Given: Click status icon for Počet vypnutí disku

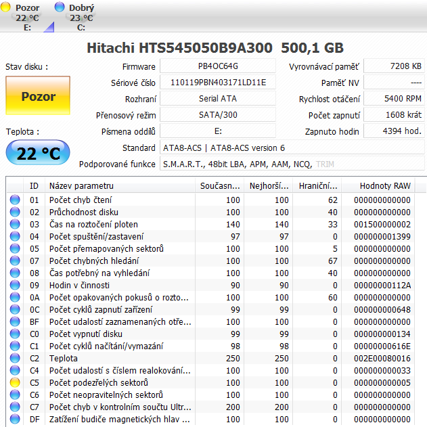Looking at the screenshot, I should click(15, 334).
